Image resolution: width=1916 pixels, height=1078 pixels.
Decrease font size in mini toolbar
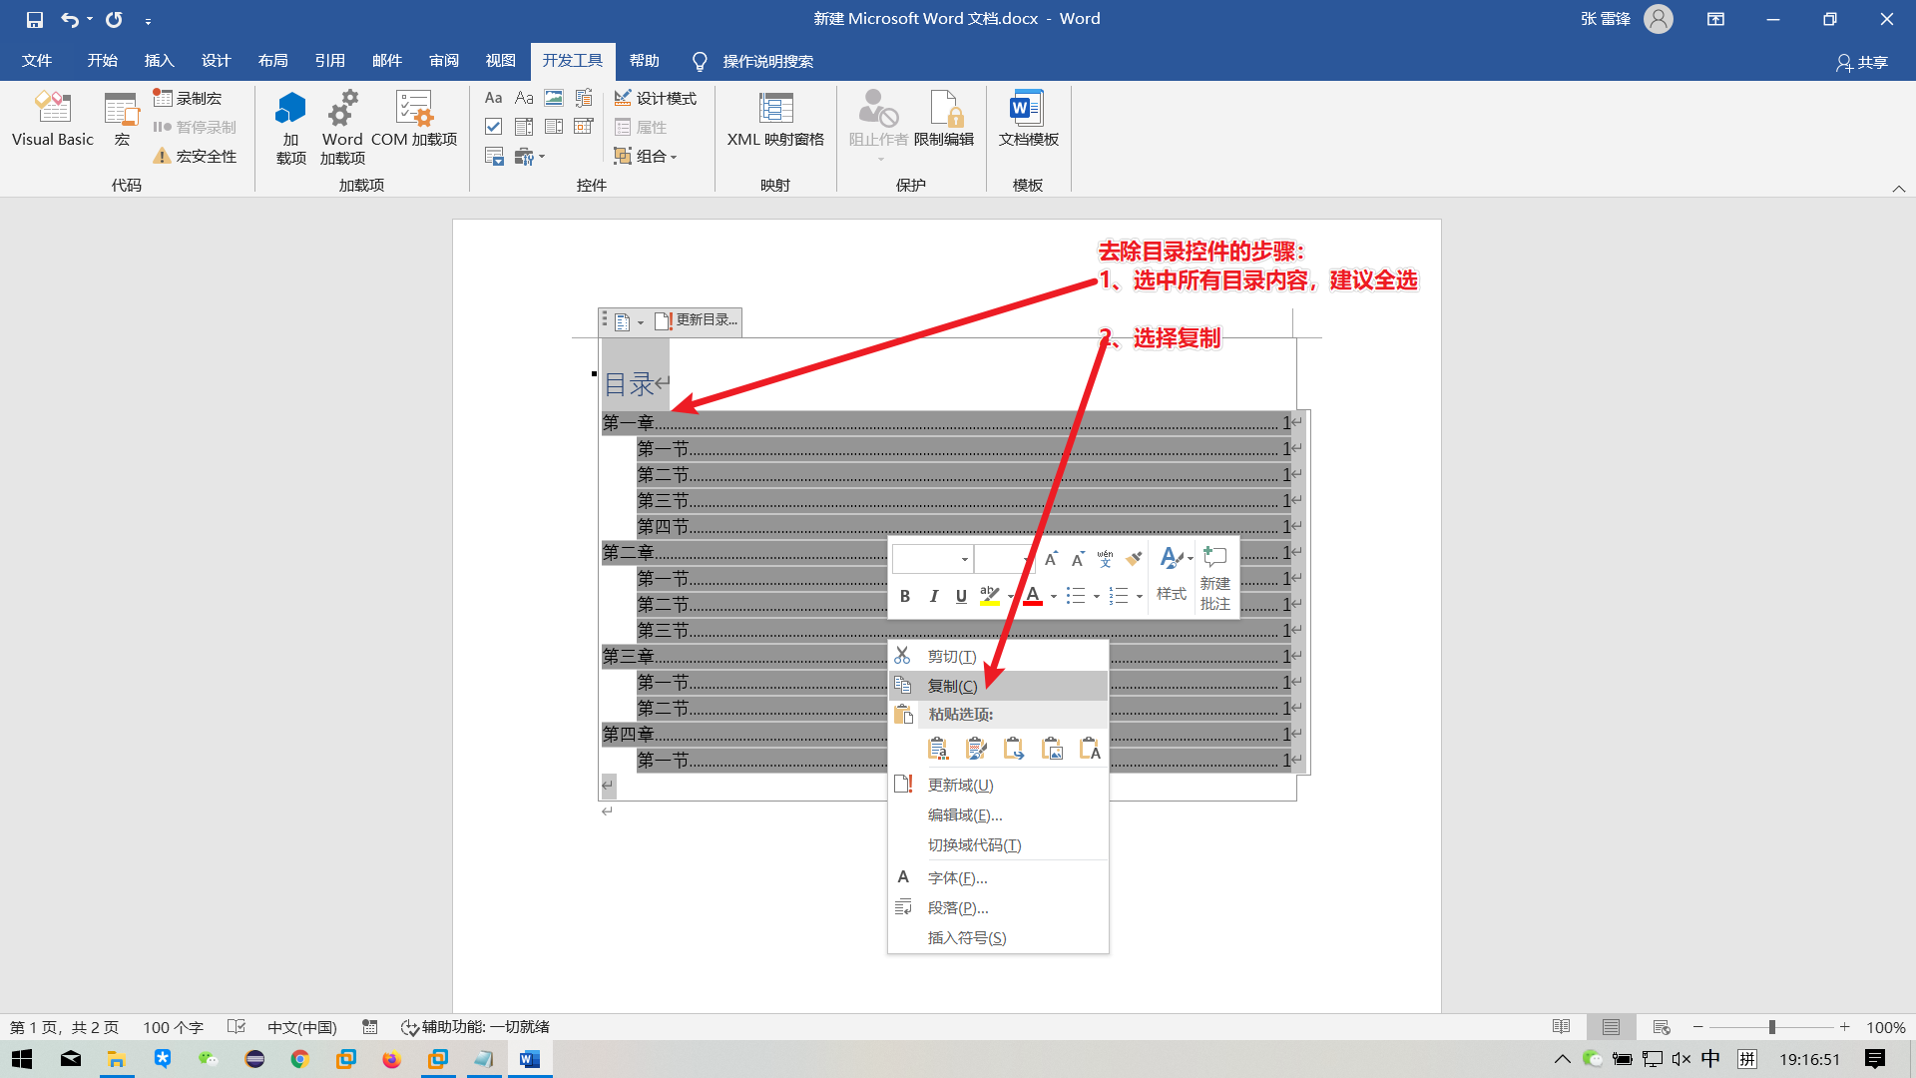point(1078,559)
